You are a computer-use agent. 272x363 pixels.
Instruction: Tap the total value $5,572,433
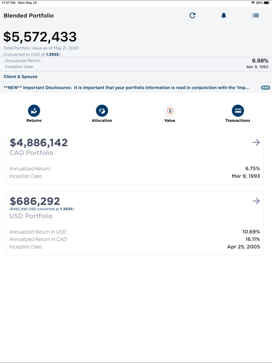coord(40,37)
